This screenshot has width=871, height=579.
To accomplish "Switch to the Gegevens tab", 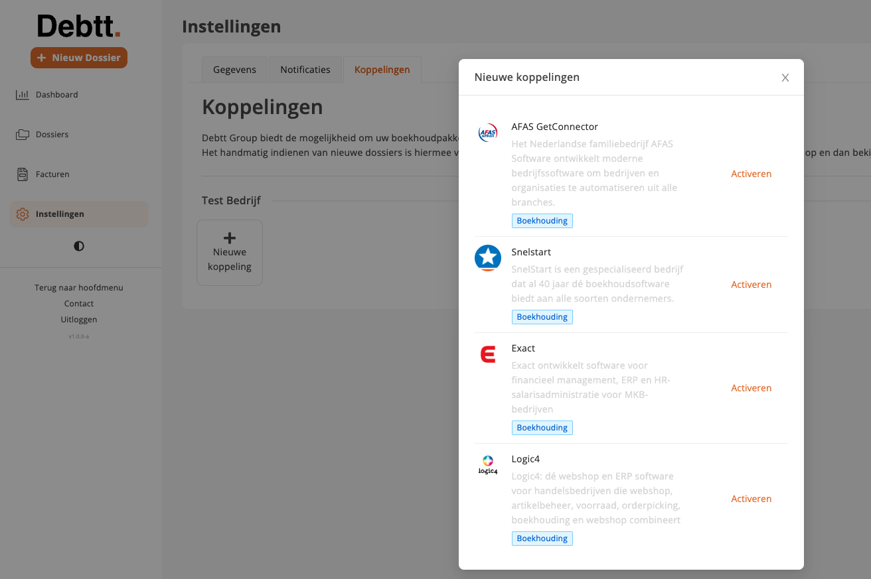I will pos(234,70).
